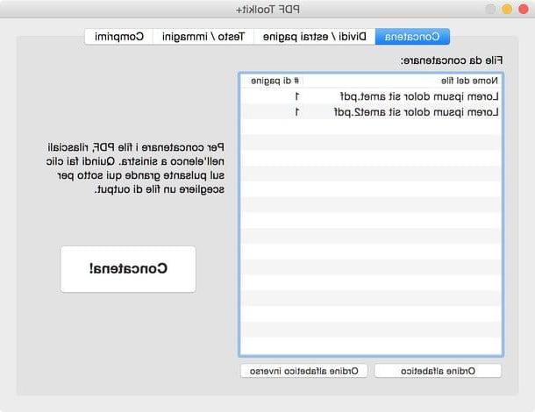Click the big Concatena! button
Image resolution: width=535 pixels, height=412 pixels.
pos(128,269)
